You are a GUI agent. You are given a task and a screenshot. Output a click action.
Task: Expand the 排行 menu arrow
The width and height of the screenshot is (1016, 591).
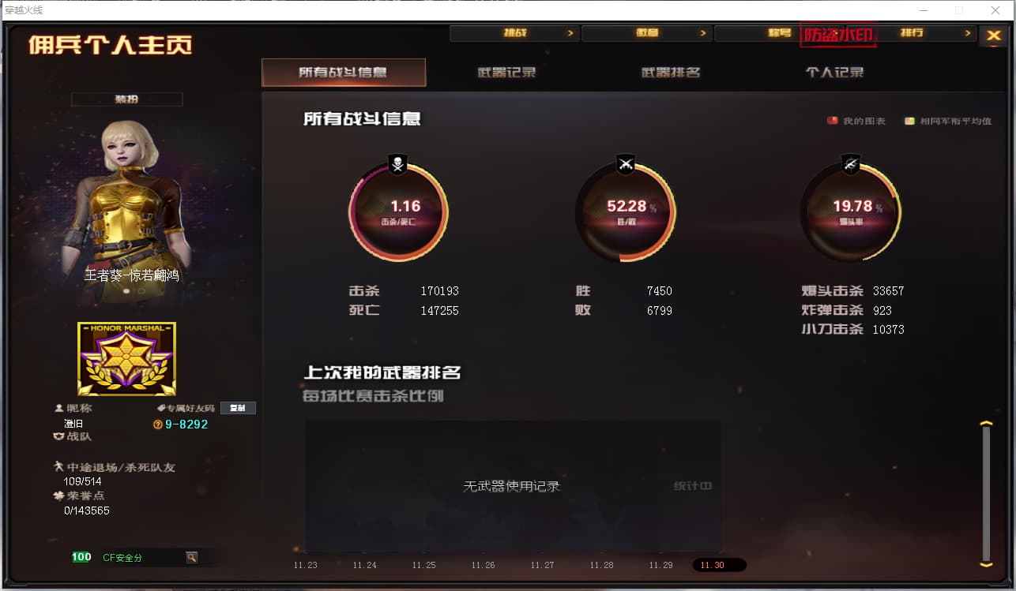coord(968,33)
